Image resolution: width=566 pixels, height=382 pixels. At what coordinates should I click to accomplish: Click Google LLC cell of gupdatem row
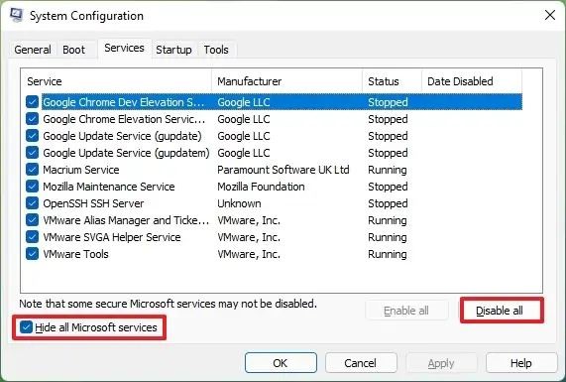(x=244, y=153)
